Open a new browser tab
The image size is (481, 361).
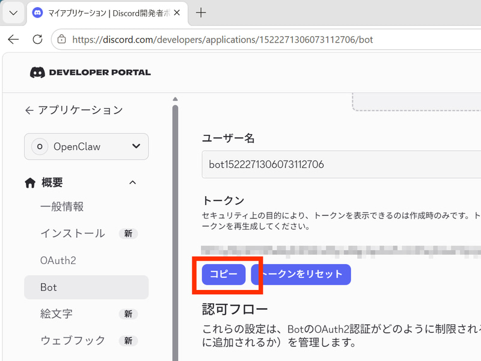point(201,13)
